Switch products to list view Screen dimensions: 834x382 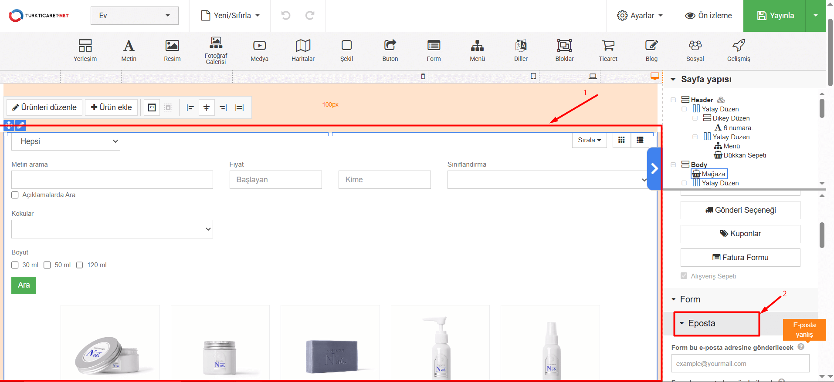pos(640,140)
